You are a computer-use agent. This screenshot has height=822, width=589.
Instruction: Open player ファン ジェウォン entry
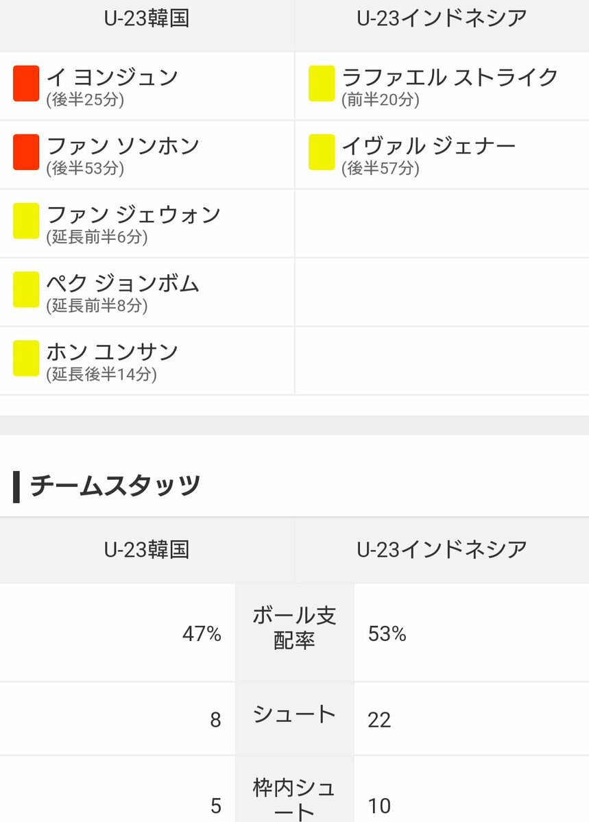pos(134,215)
